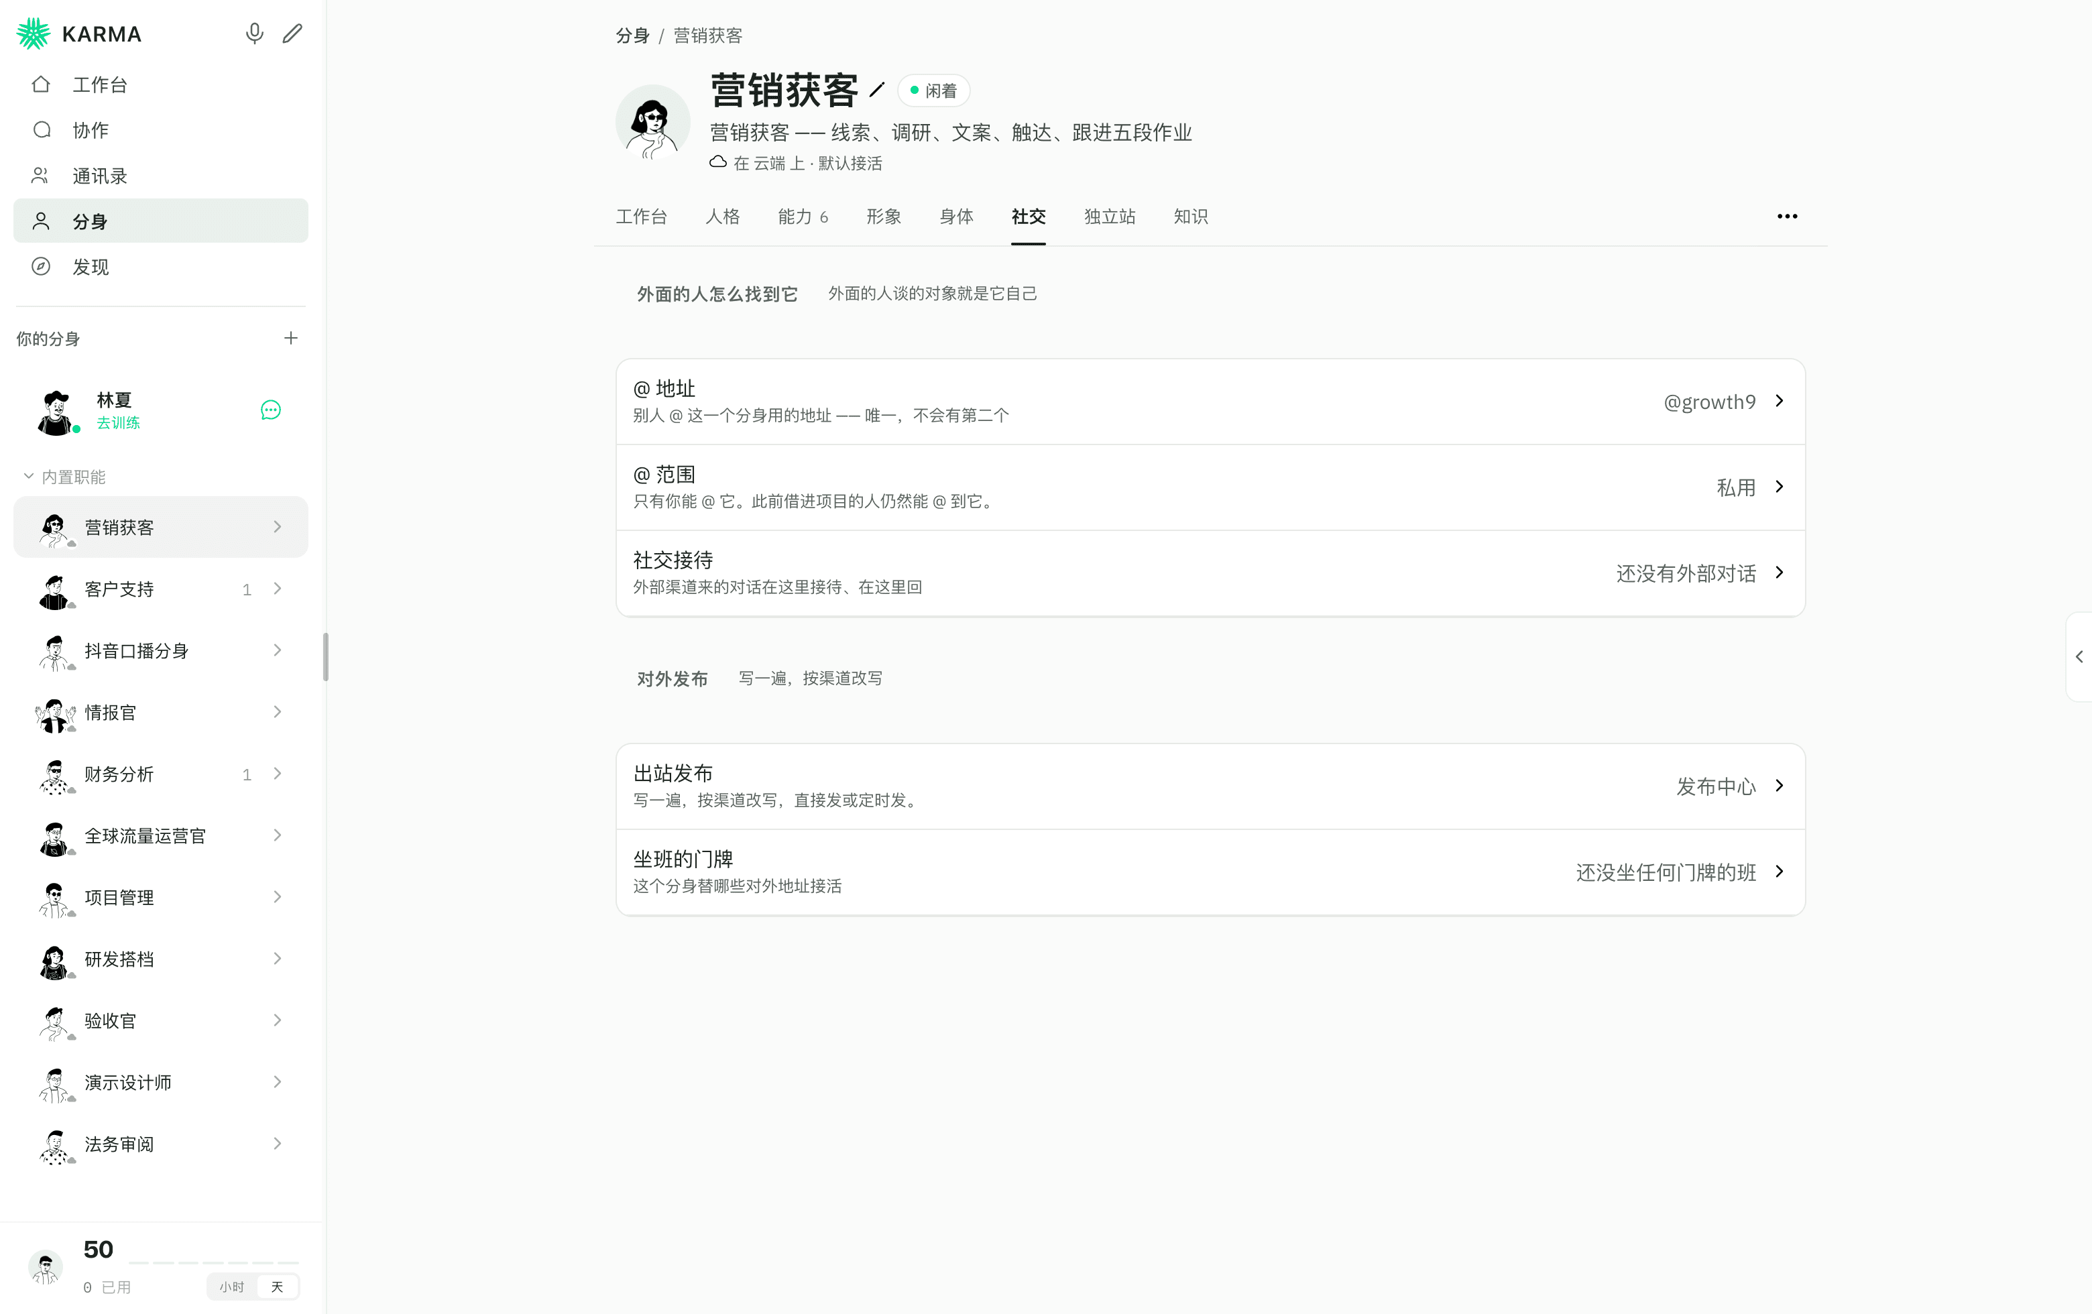2092x1314 pixels.
Task: Open 通讯录 in the sidebar
Action: coord(161,176)
